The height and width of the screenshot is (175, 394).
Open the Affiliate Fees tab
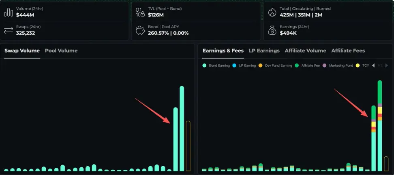click(348, 51)
